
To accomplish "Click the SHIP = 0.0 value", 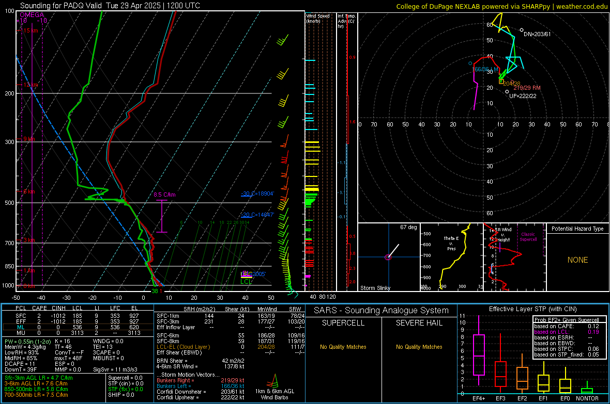I will coord(121,395).
